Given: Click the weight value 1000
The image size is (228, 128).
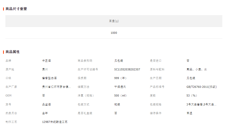Looking at the screenshot, I should [114, 33].
